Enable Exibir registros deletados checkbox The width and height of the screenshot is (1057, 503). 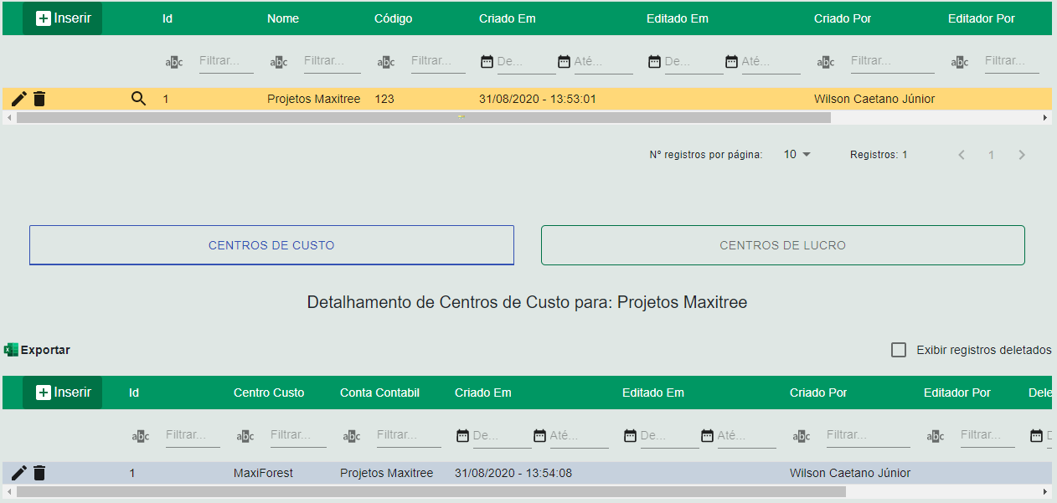[899, 350]
